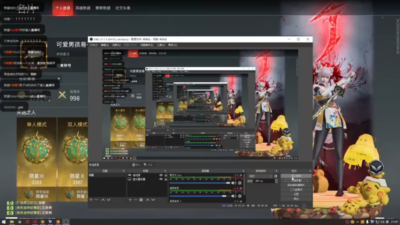The height and width of the screenshot is (225, 400).
Task: Enable studio mode (工作室模式) in OBS
Action: click(x=296, y=190)
